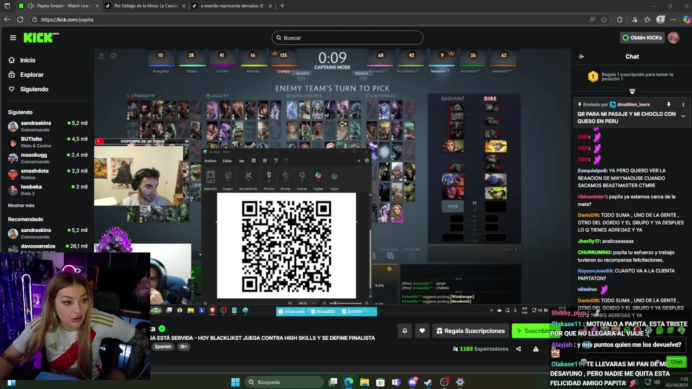Switch to the Papita Stream browser tab
This screenshot has width=692, height=389.
(57, 6)
